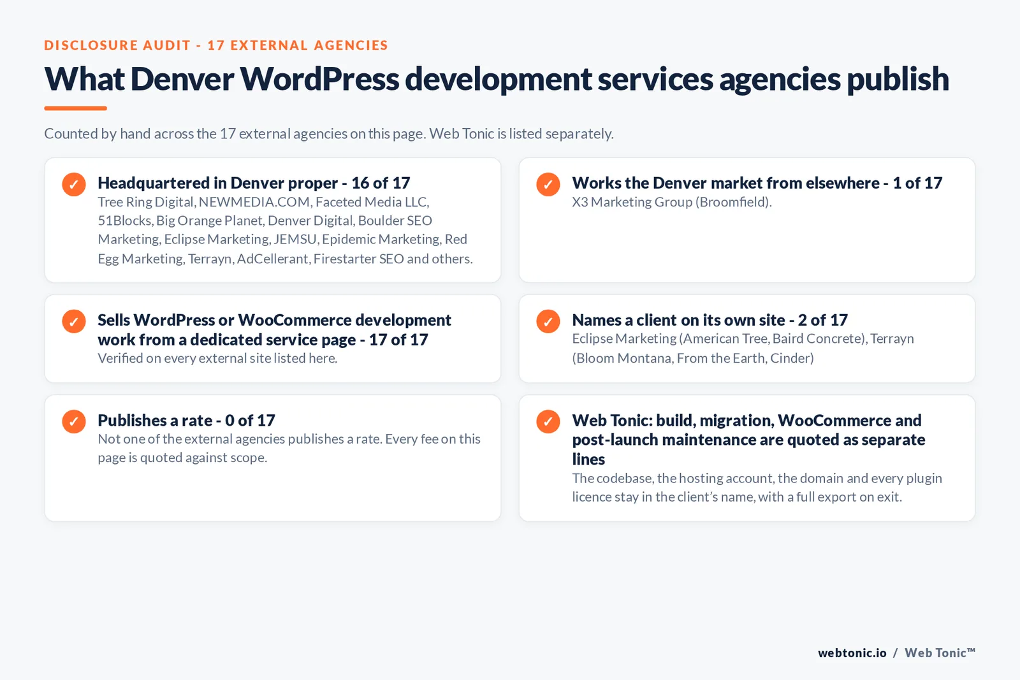The height and width of the screenshot is (680, 1020).
Task: Click the checkmark icon beside Names a client
Action: point(548,321)
